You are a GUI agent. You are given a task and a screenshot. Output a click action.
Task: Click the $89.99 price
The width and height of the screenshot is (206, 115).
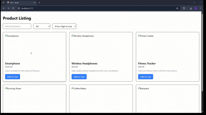(141, 67)
